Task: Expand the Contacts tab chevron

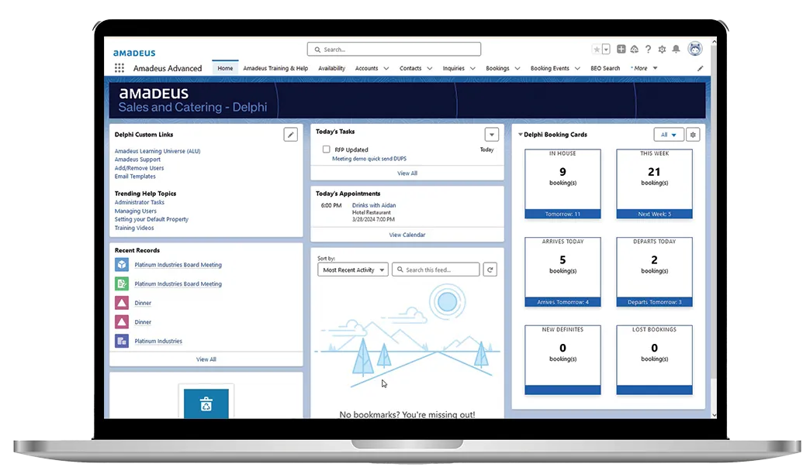Action: pyautogui.click(x=429, y=68)
